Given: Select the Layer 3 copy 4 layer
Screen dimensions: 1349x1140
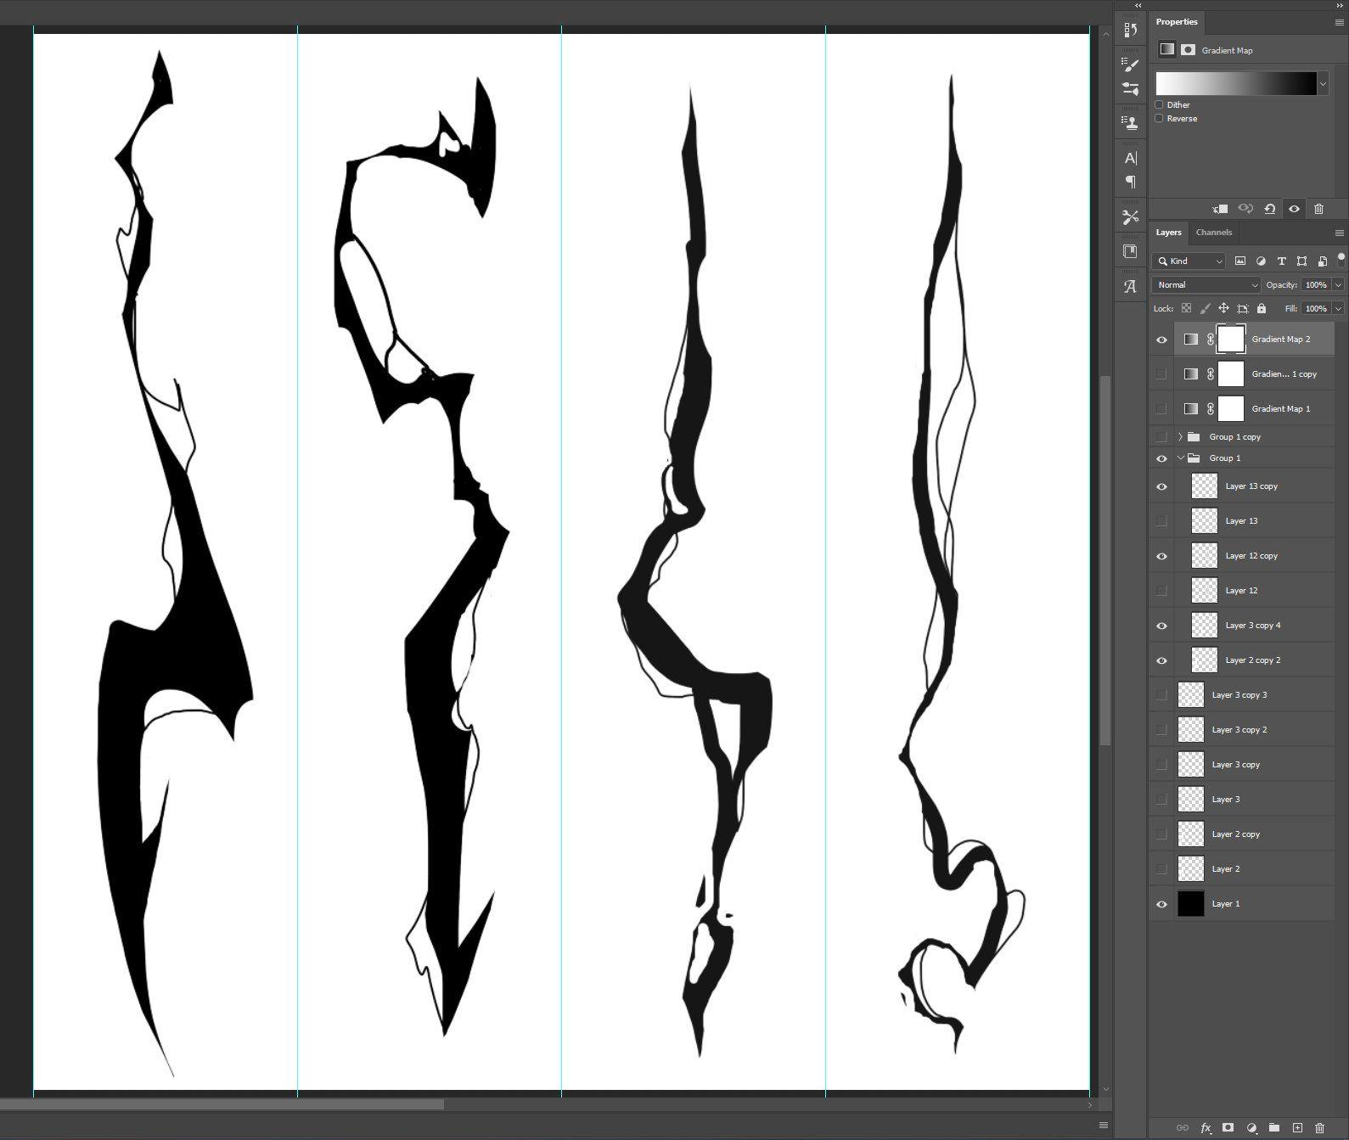Looking at the screenshot, I should (1252, 626).
